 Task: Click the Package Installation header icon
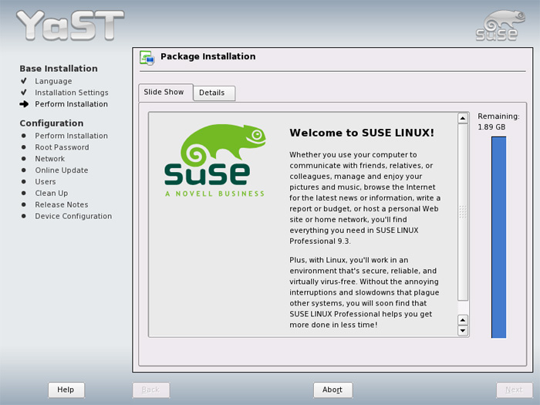(147, 58)
